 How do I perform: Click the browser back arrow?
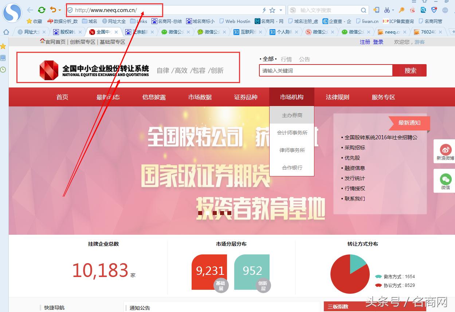point(31,10)
